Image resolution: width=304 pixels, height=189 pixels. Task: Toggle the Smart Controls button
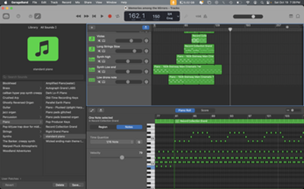click(30, 16)
